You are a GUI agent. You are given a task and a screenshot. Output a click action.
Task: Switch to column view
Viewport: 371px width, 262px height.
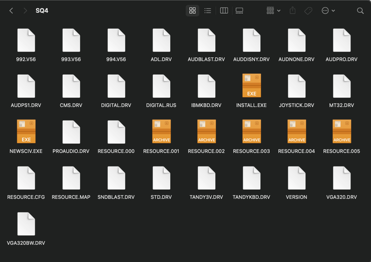coord(224,11)
